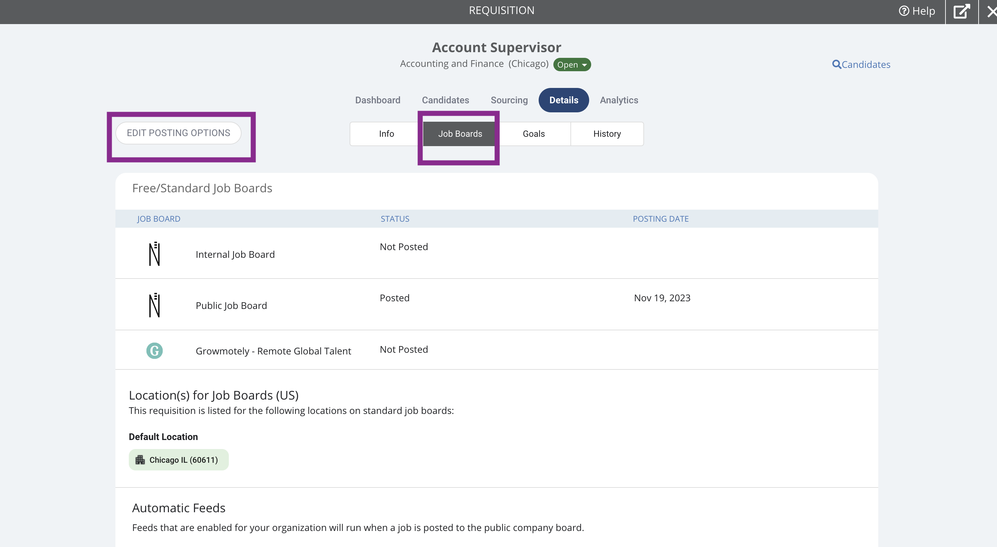Click the building icon in Chicago chip
The image size is (997, 547).
[x=140, y=460]
